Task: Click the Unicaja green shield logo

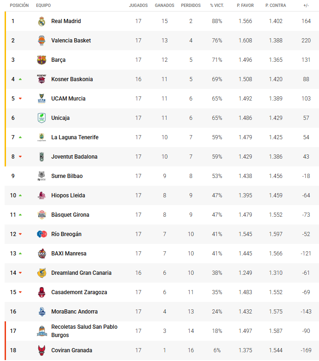Action: (42, 118)
